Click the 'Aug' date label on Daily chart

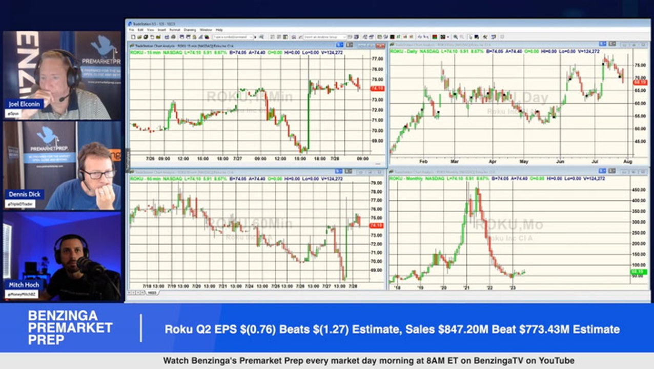click(x=628, y=162)
